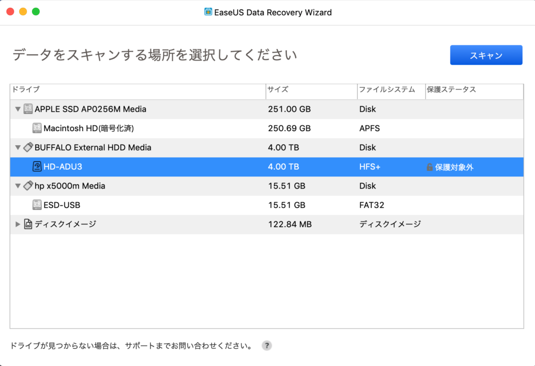Screen dimensions: 535x366
Task: Select the APPLE SSD AP0256M Media row
Action: click(267, 109)
